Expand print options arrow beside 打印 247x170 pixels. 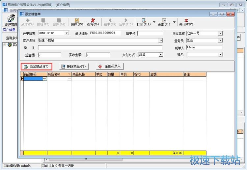154,22
